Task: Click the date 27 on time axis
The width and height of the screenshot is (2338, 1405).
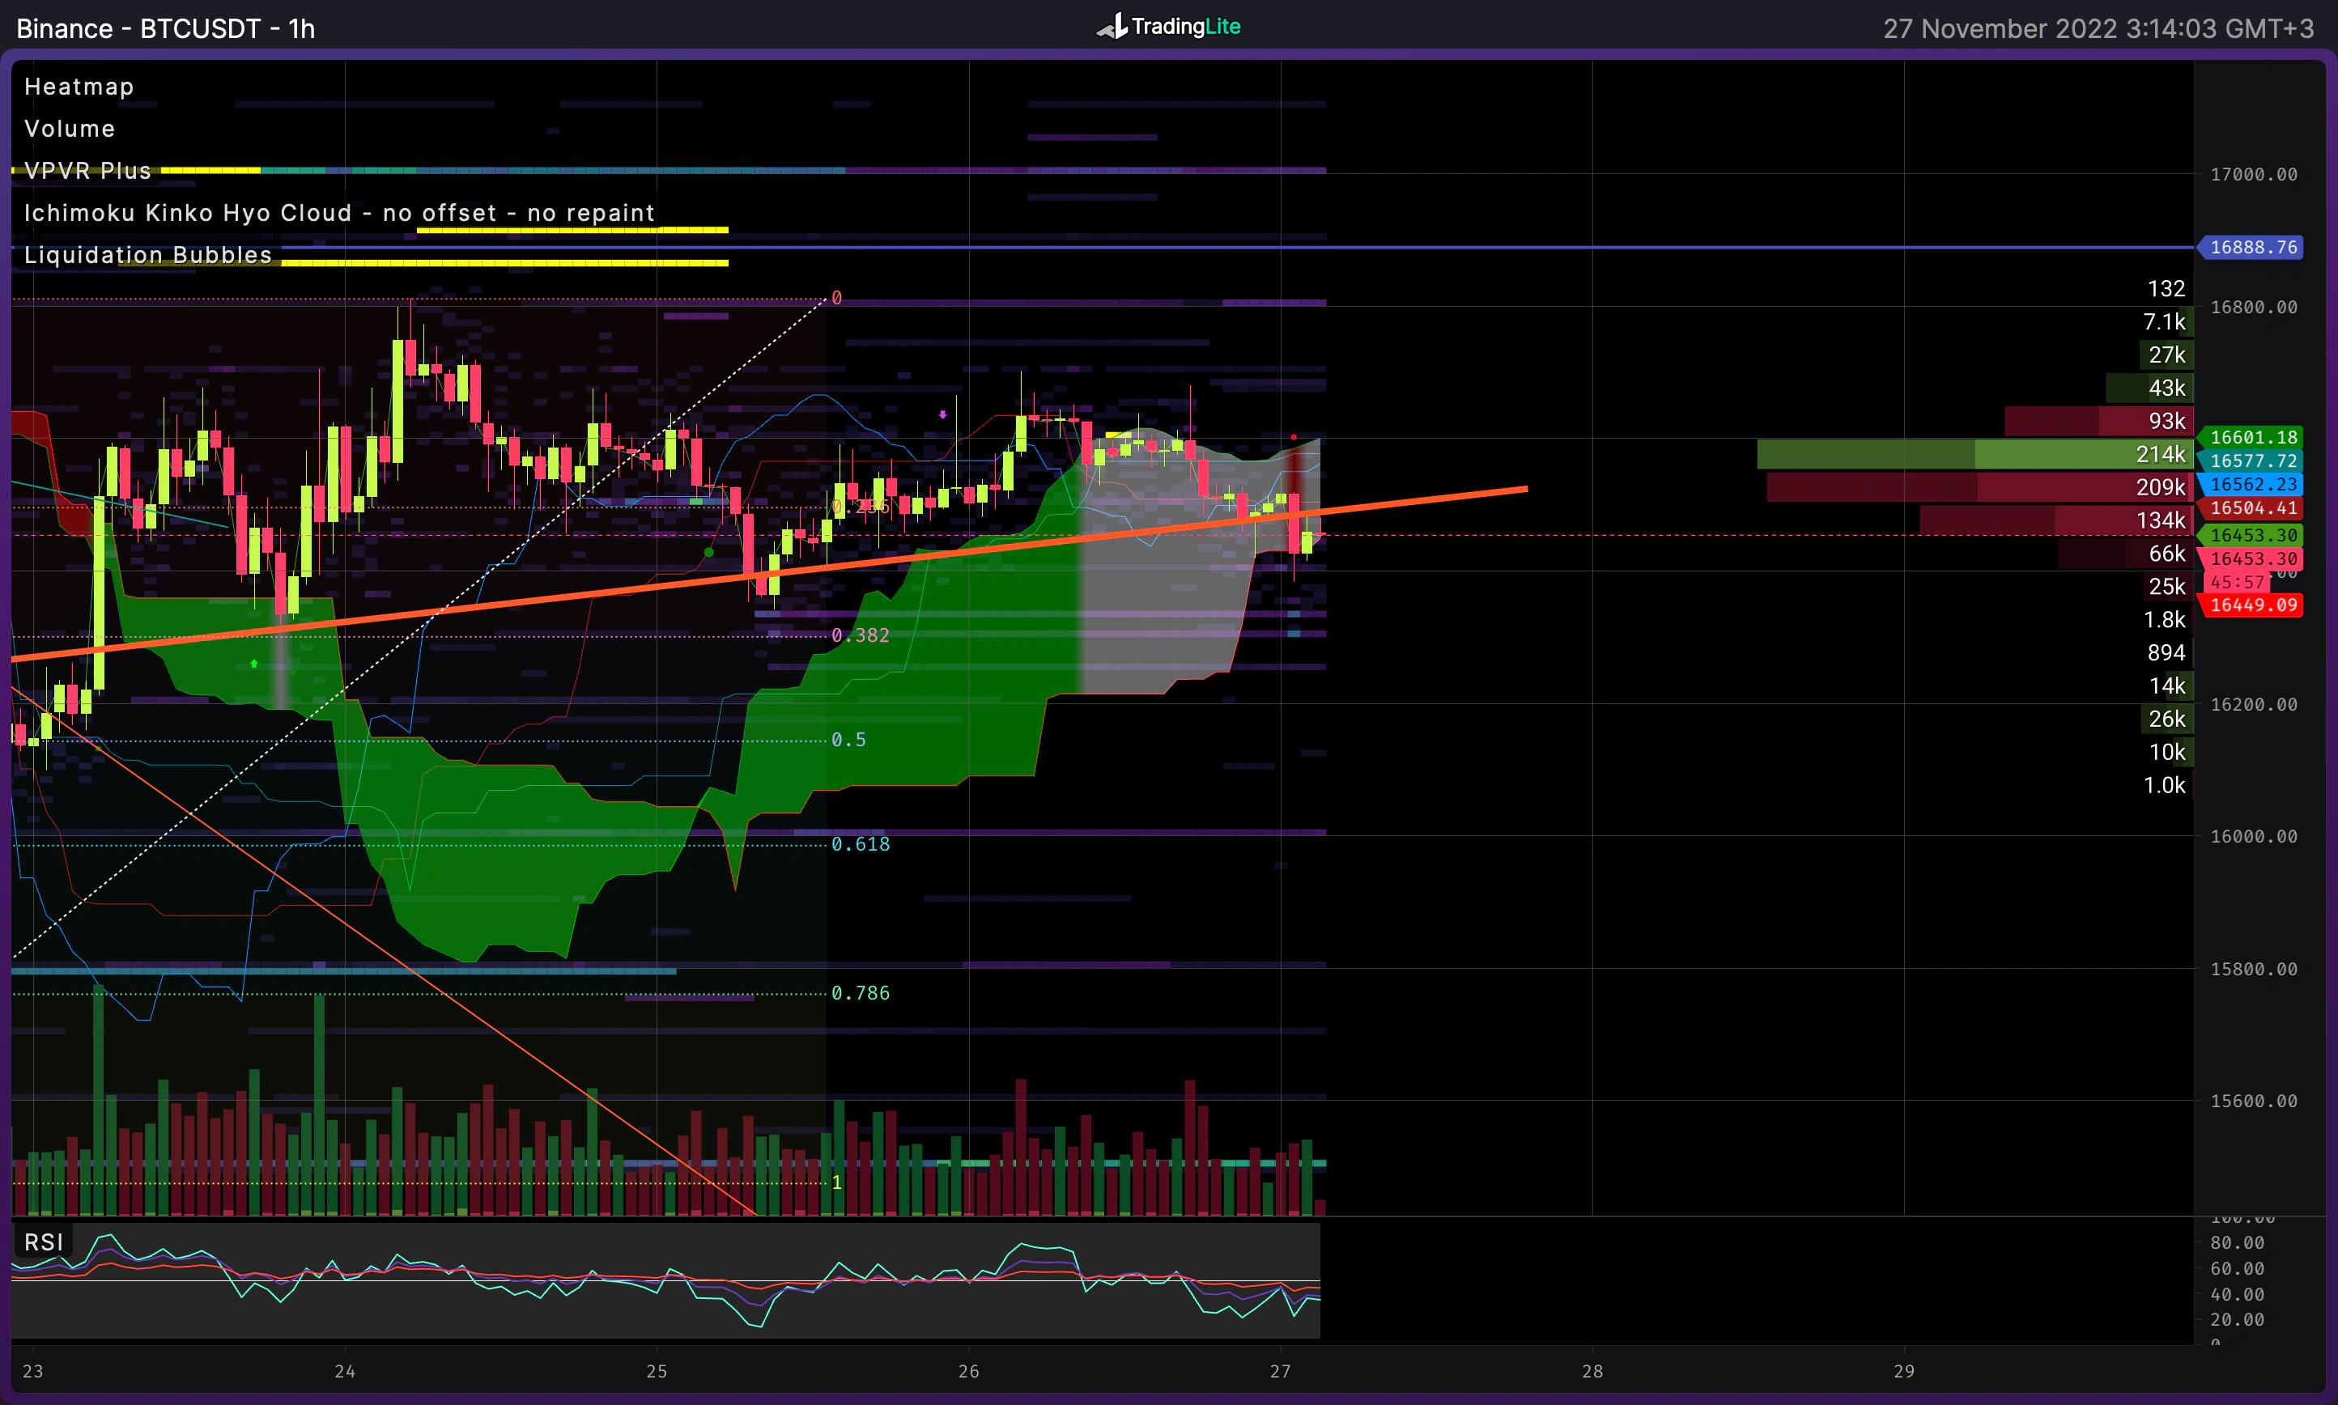Action: pyautogui.click(x=1280, y=1371)
